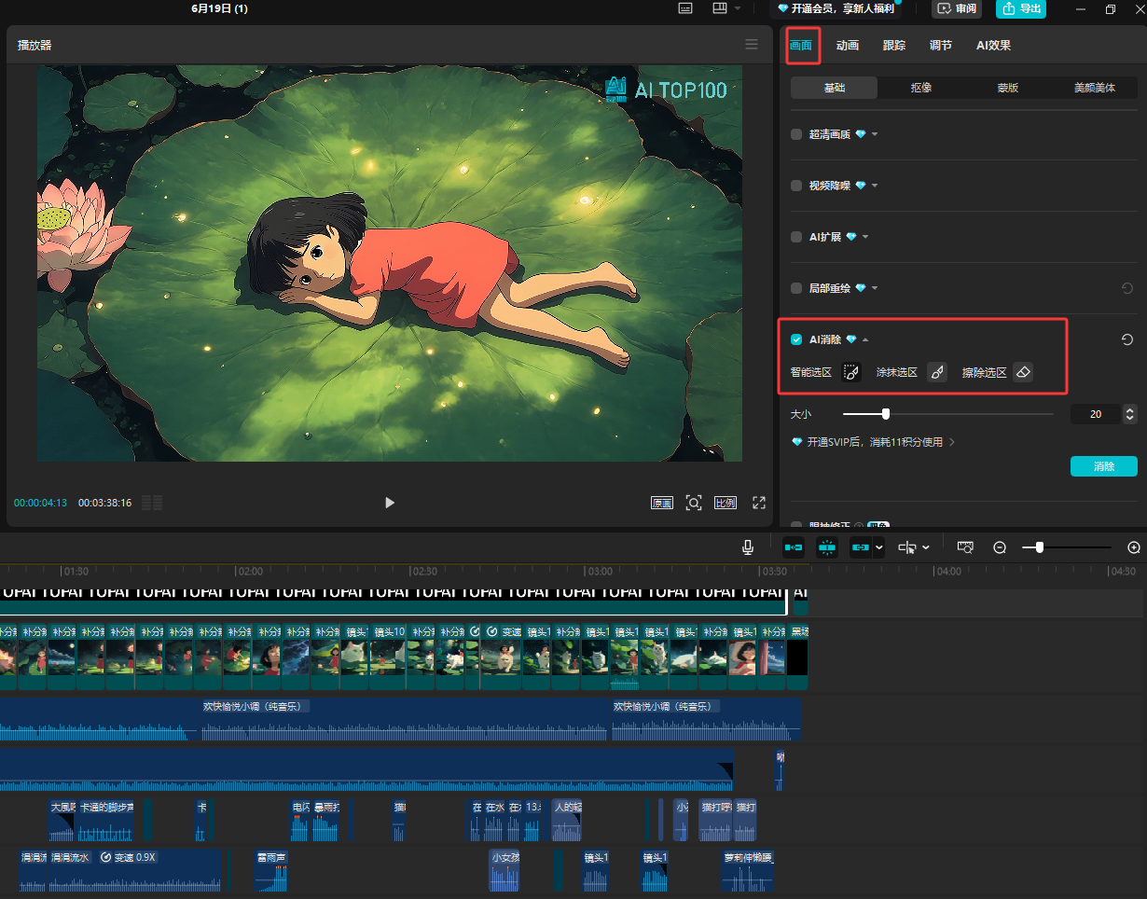1147x899 pixels.
Task: Select the 潺潺流水 变速 0.9X audio clip
Action: [x=134, y=869]
